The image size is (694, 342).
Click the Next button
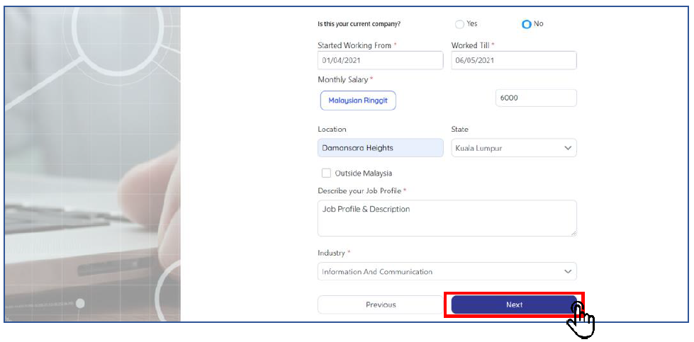(515, 304)
